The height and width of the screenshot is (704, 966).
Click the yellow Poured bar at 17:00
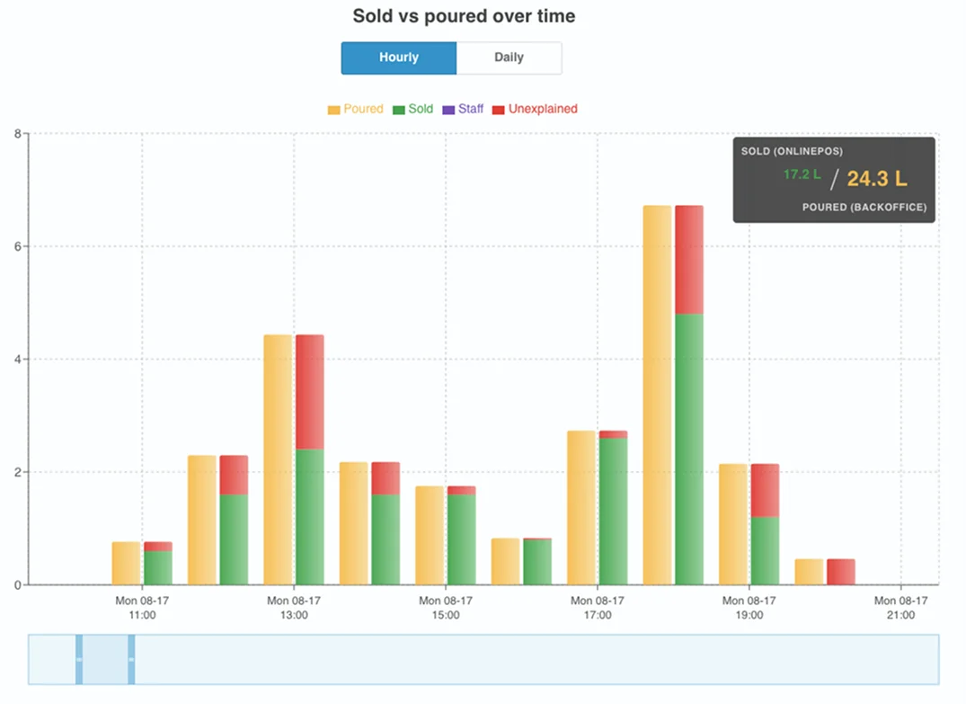(581, 508)
